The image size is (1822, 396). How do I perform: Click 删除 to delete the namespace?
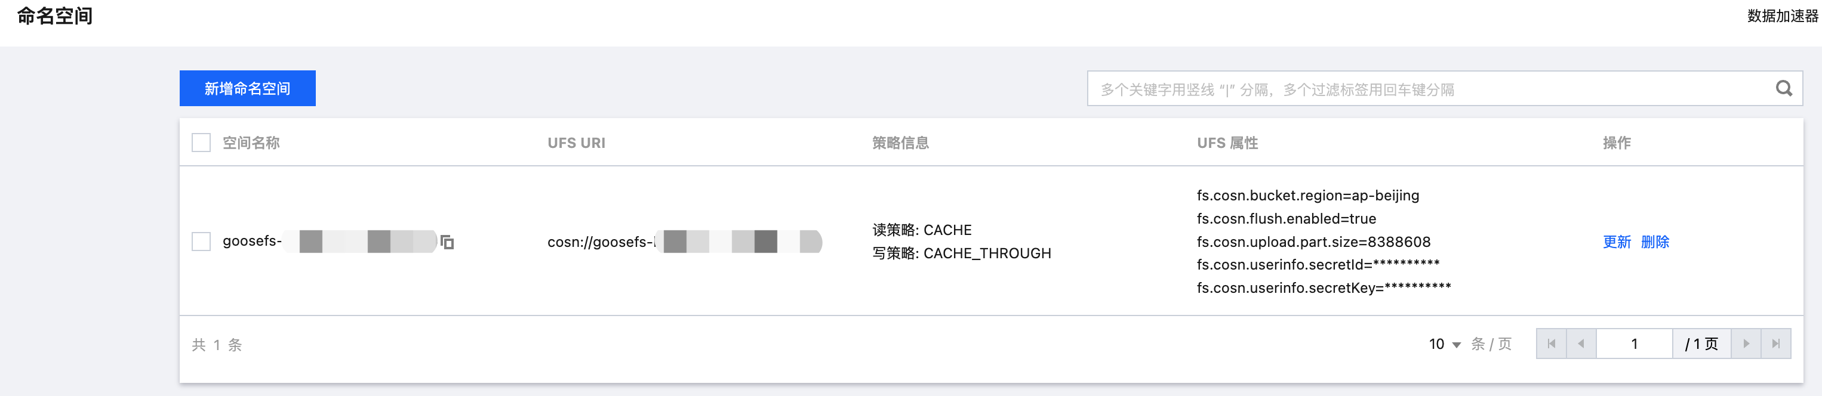point(1654,242)
